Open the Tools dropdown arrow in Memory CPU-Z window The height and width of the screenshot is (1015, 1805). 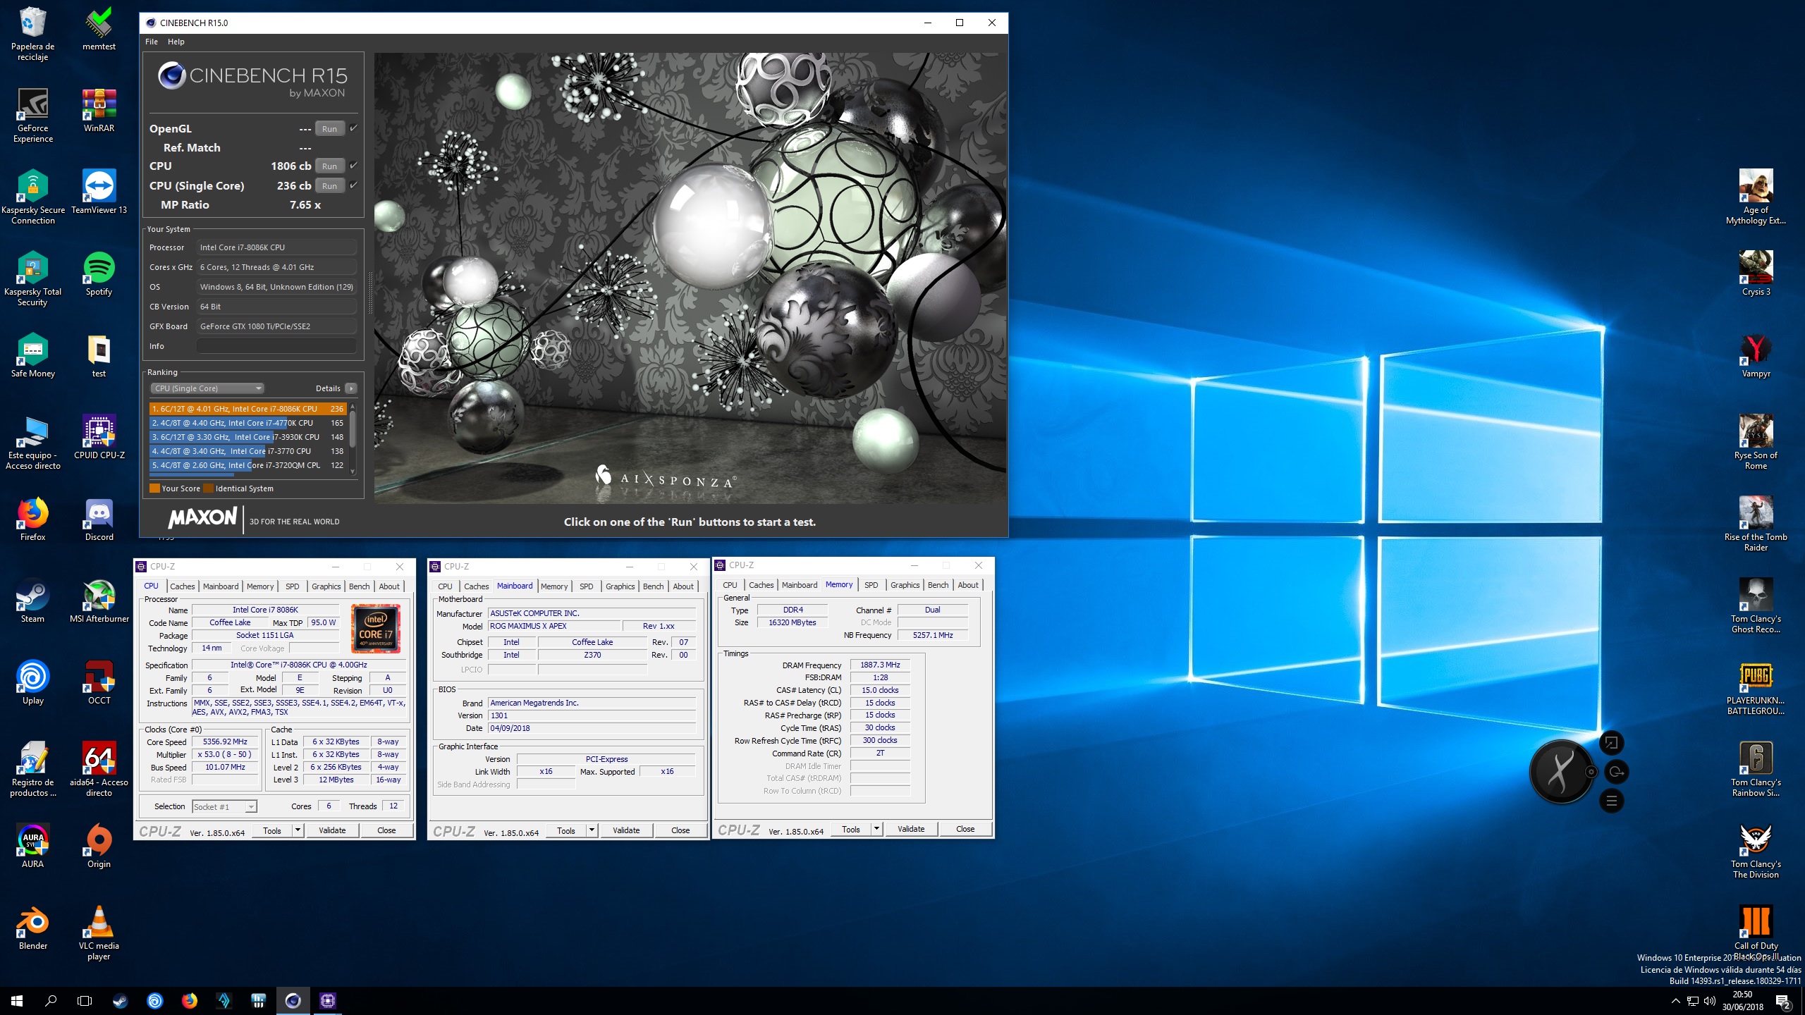pyautogui.click(x=876, y=829)
